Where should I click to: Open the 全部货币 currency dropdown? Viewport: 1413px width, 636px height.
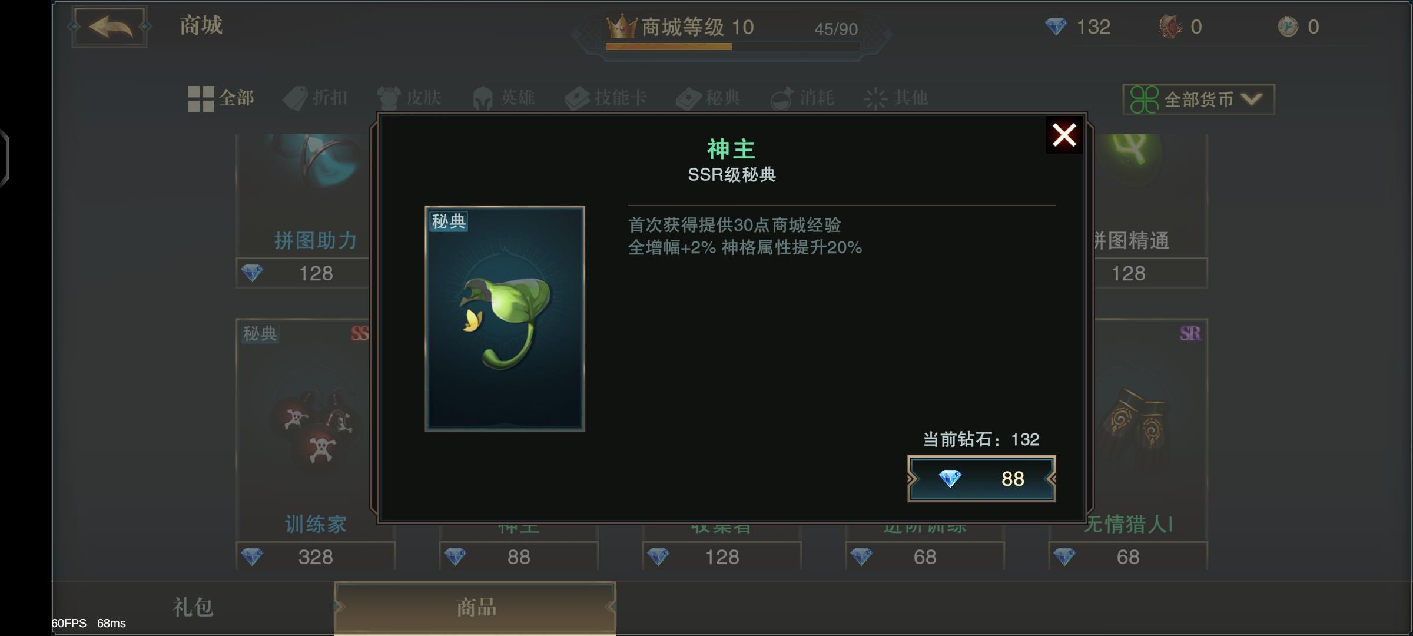click(1199, 100)
